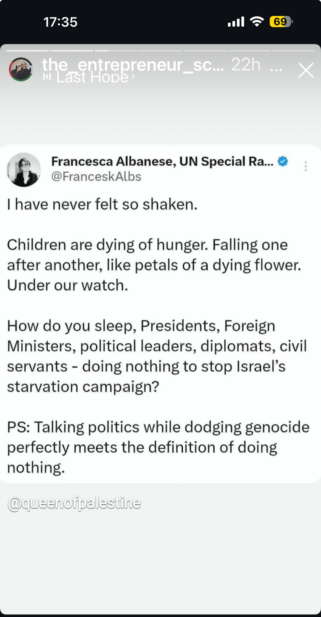Tap the cellular signal bars icon

[236, 22]
